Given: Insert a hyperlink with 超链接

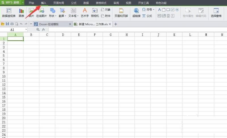Looking at the screenshot, I should click(x=136, y=13).
